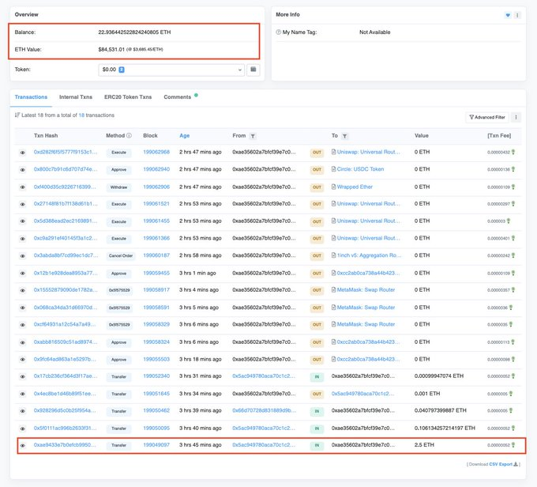Open the three-dot menu beside Advanced Filter

coord(516,117)
